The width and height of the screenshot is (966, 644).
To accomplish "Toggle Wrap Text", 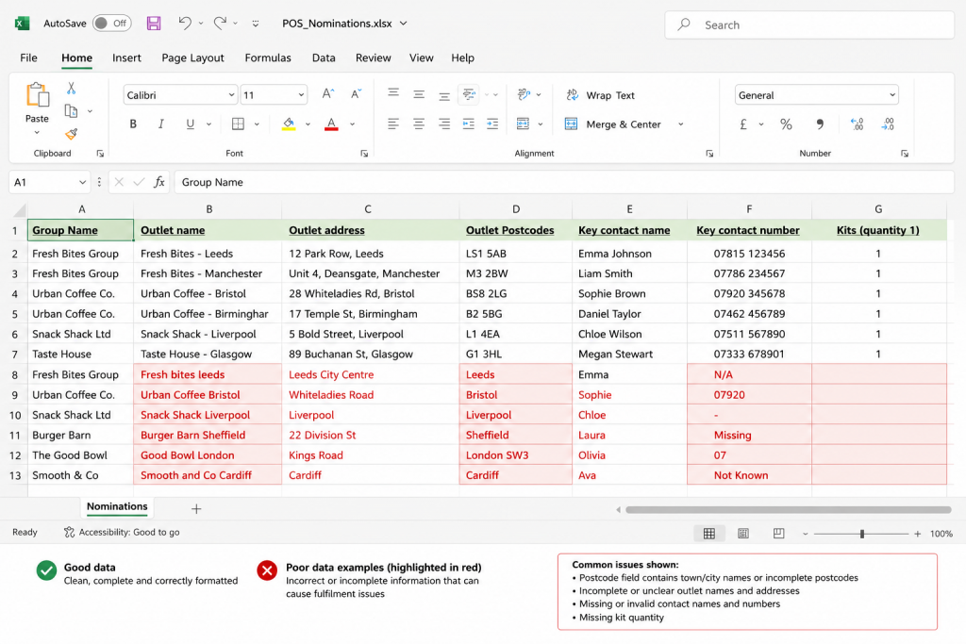I will (x=600, y=95).
